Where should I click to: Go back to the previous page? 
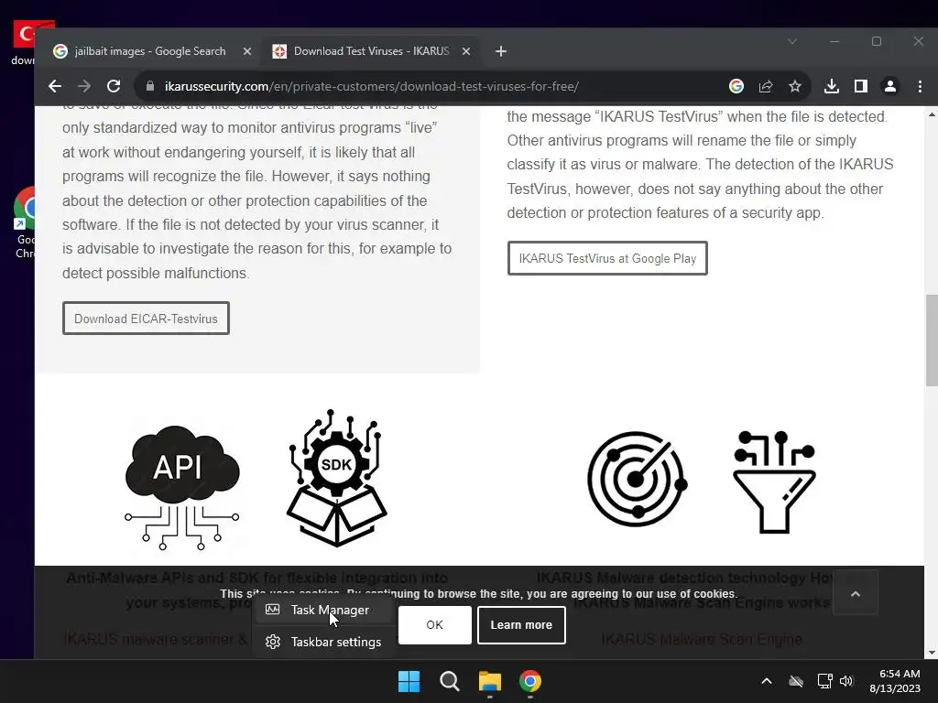click(x=55, y=86)
